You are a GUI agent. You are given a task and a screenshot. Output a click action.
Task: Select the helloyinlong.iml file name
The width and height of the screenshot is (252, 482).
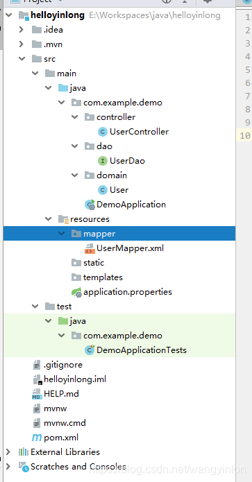click(75, 379)
